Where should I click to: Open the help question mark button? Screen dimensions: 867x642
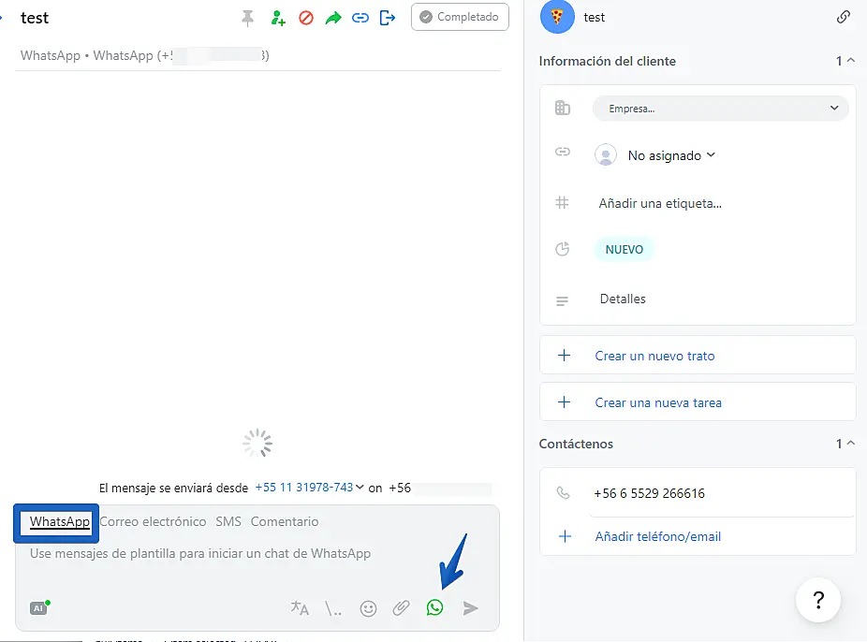click(x=818, y=600)
